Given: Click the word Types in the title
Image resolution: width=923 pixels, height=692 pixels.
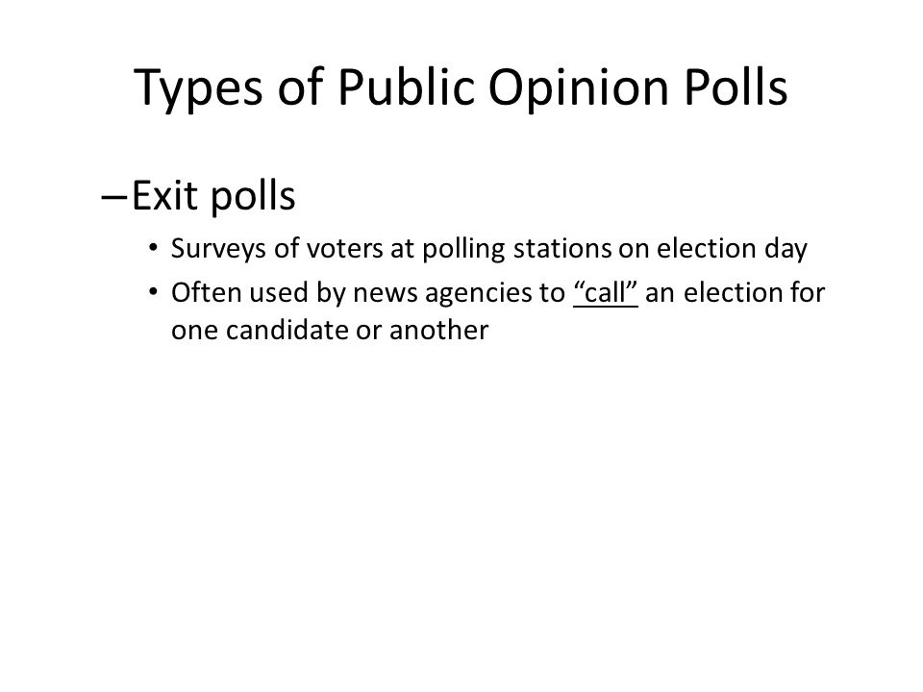Looking at the screenshot, I should point(198,88).
